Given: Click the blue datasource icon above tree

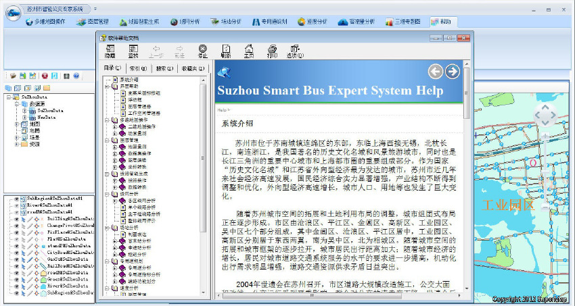Looking at the screenshot, I should pyautogui.click(x=8, y=88).
